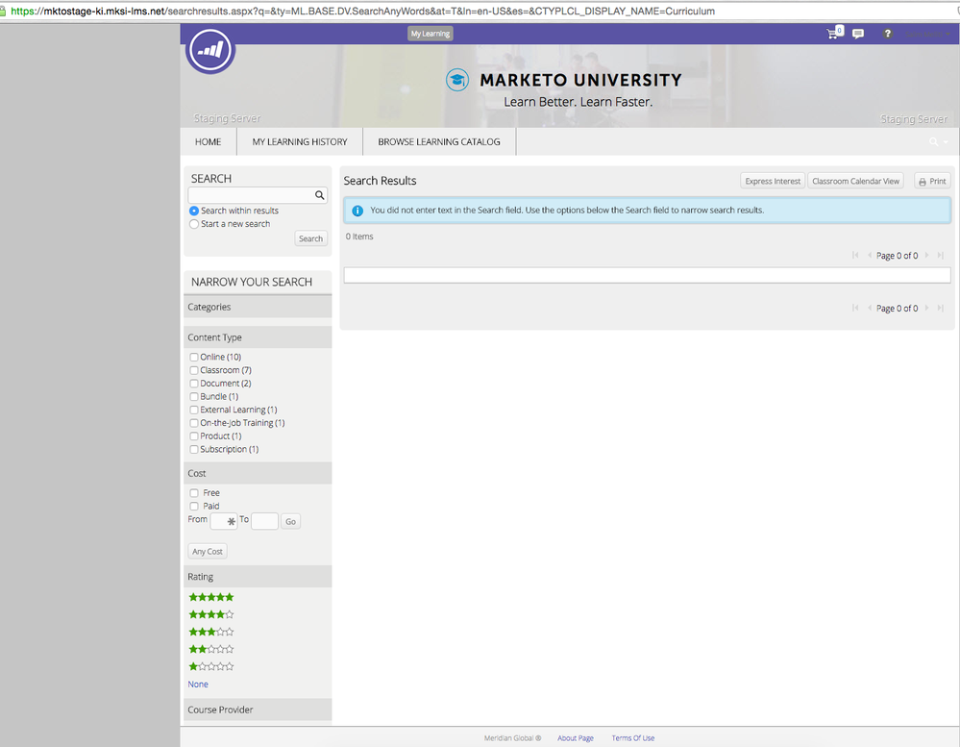Select Search within results option
Viewport: 960px width, 747px height.
click(x=194, y=211)
